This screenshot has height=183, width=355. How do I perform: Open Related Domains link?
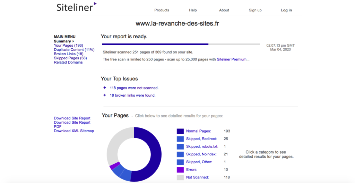68,62
